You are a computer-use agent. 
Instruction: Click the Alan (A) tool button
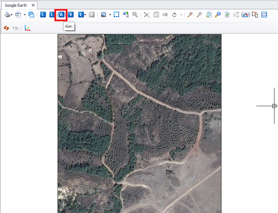pos(61,15)
